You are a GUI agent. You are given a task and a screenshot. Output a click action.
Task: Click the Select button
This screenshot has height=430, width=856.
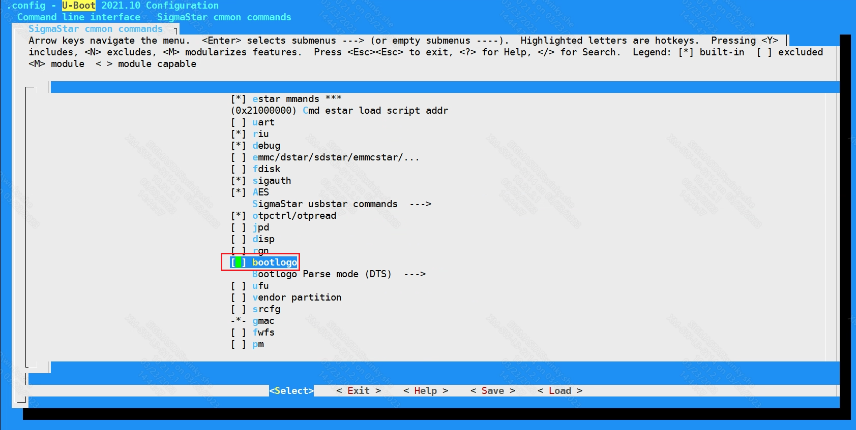tap(291, 391)
